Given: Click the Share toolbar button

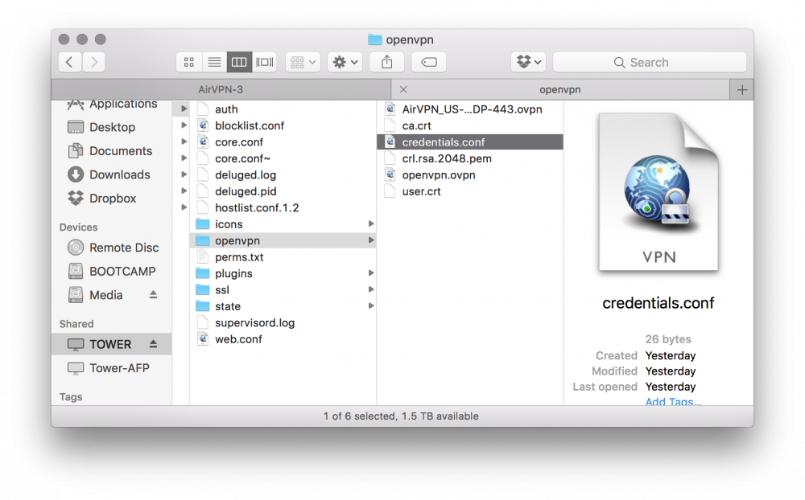Looking at the screenshot, I should tap(387, 62).
